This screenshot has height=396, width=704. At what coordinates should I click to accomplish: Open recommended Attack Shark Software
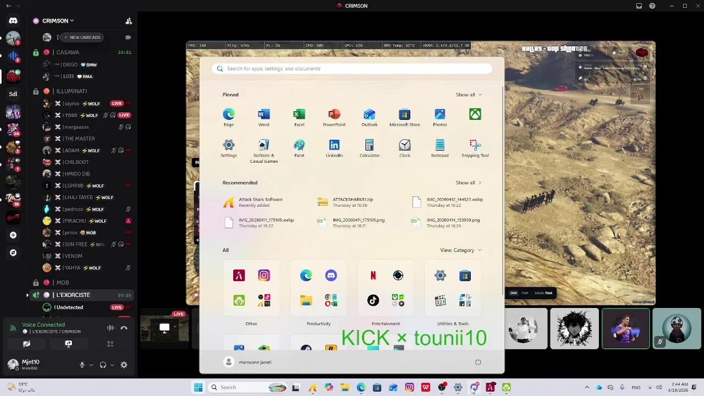[254, 202]
